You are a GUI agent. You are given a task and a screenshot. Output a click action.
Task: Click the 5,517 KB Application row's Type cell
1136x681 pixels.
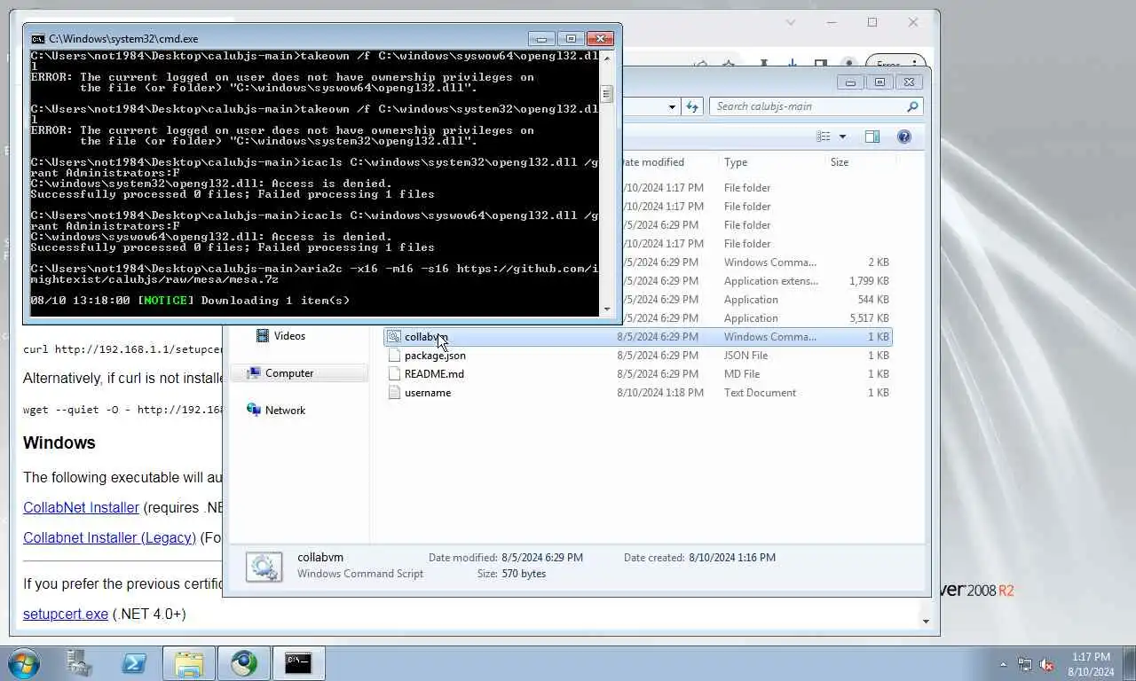click(751, 318)
